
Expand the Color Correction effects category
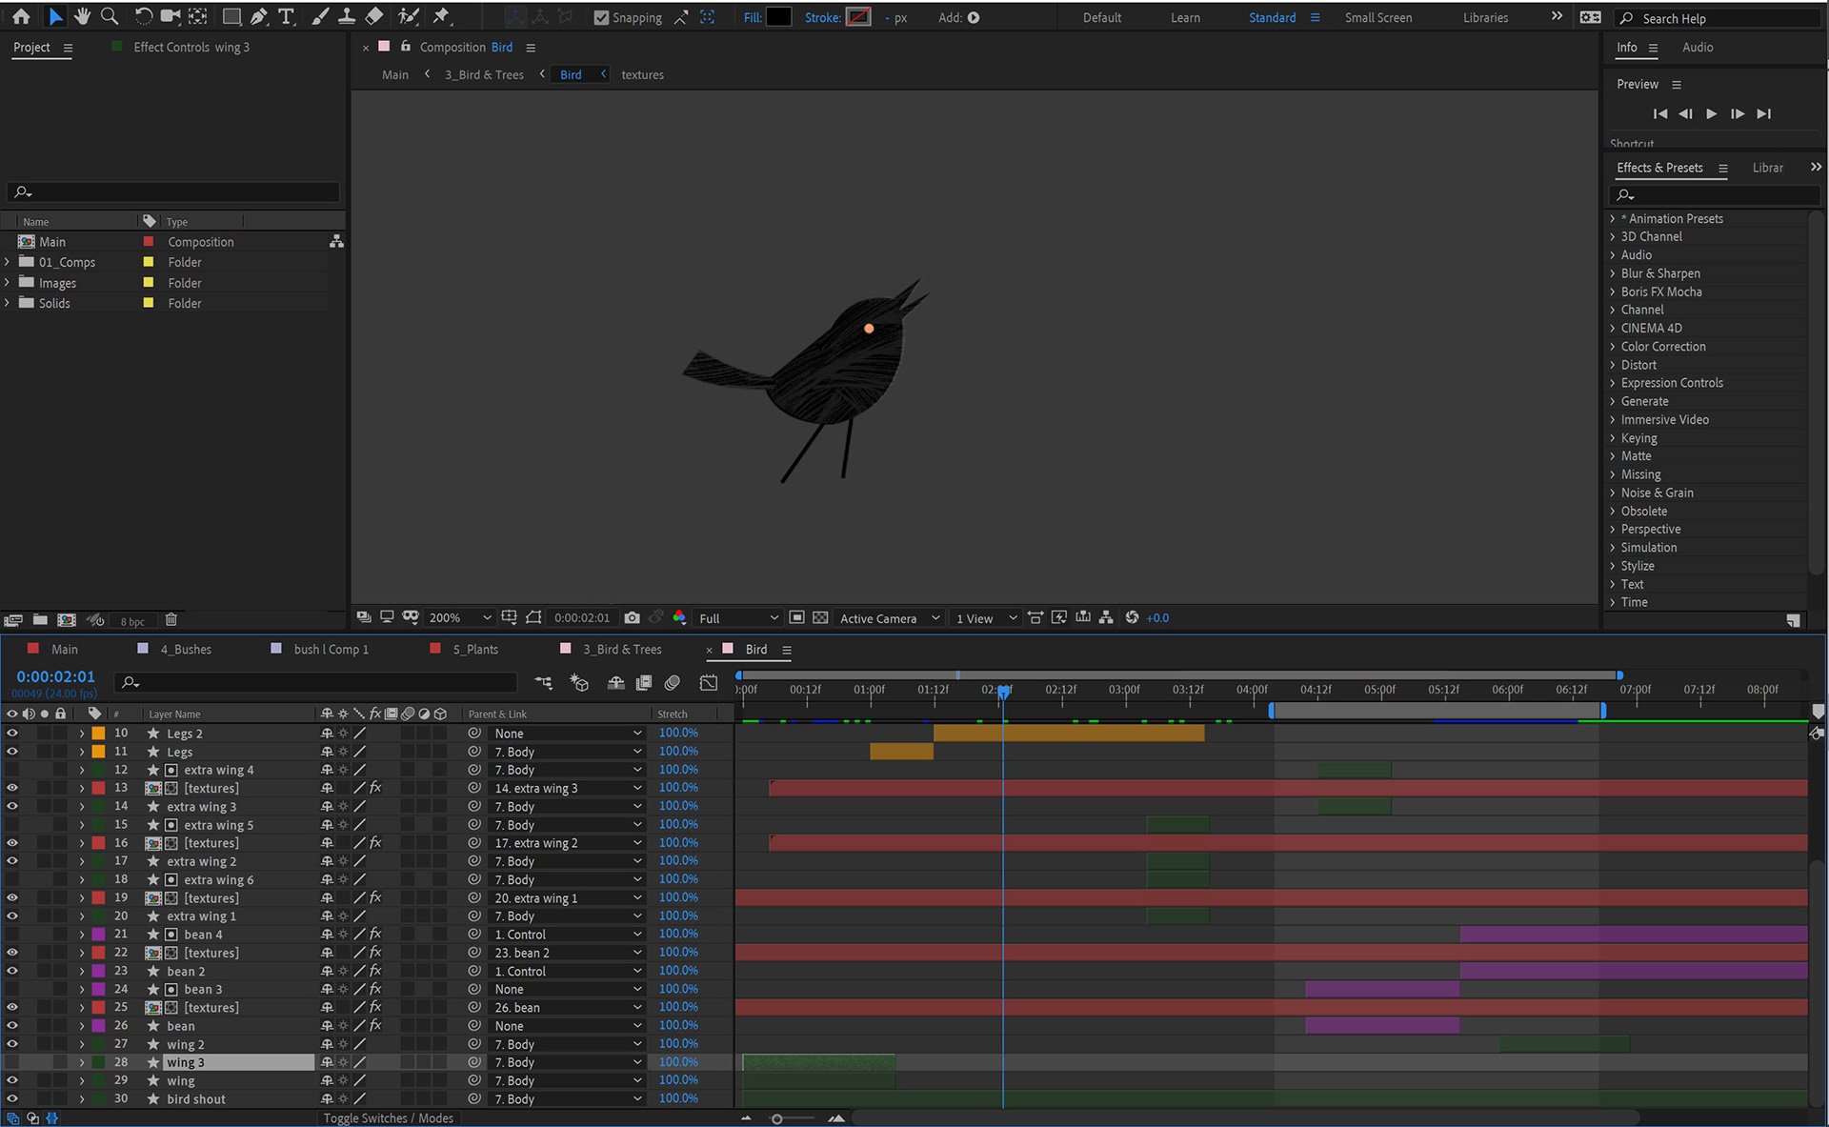click(x=1613, y=347)
